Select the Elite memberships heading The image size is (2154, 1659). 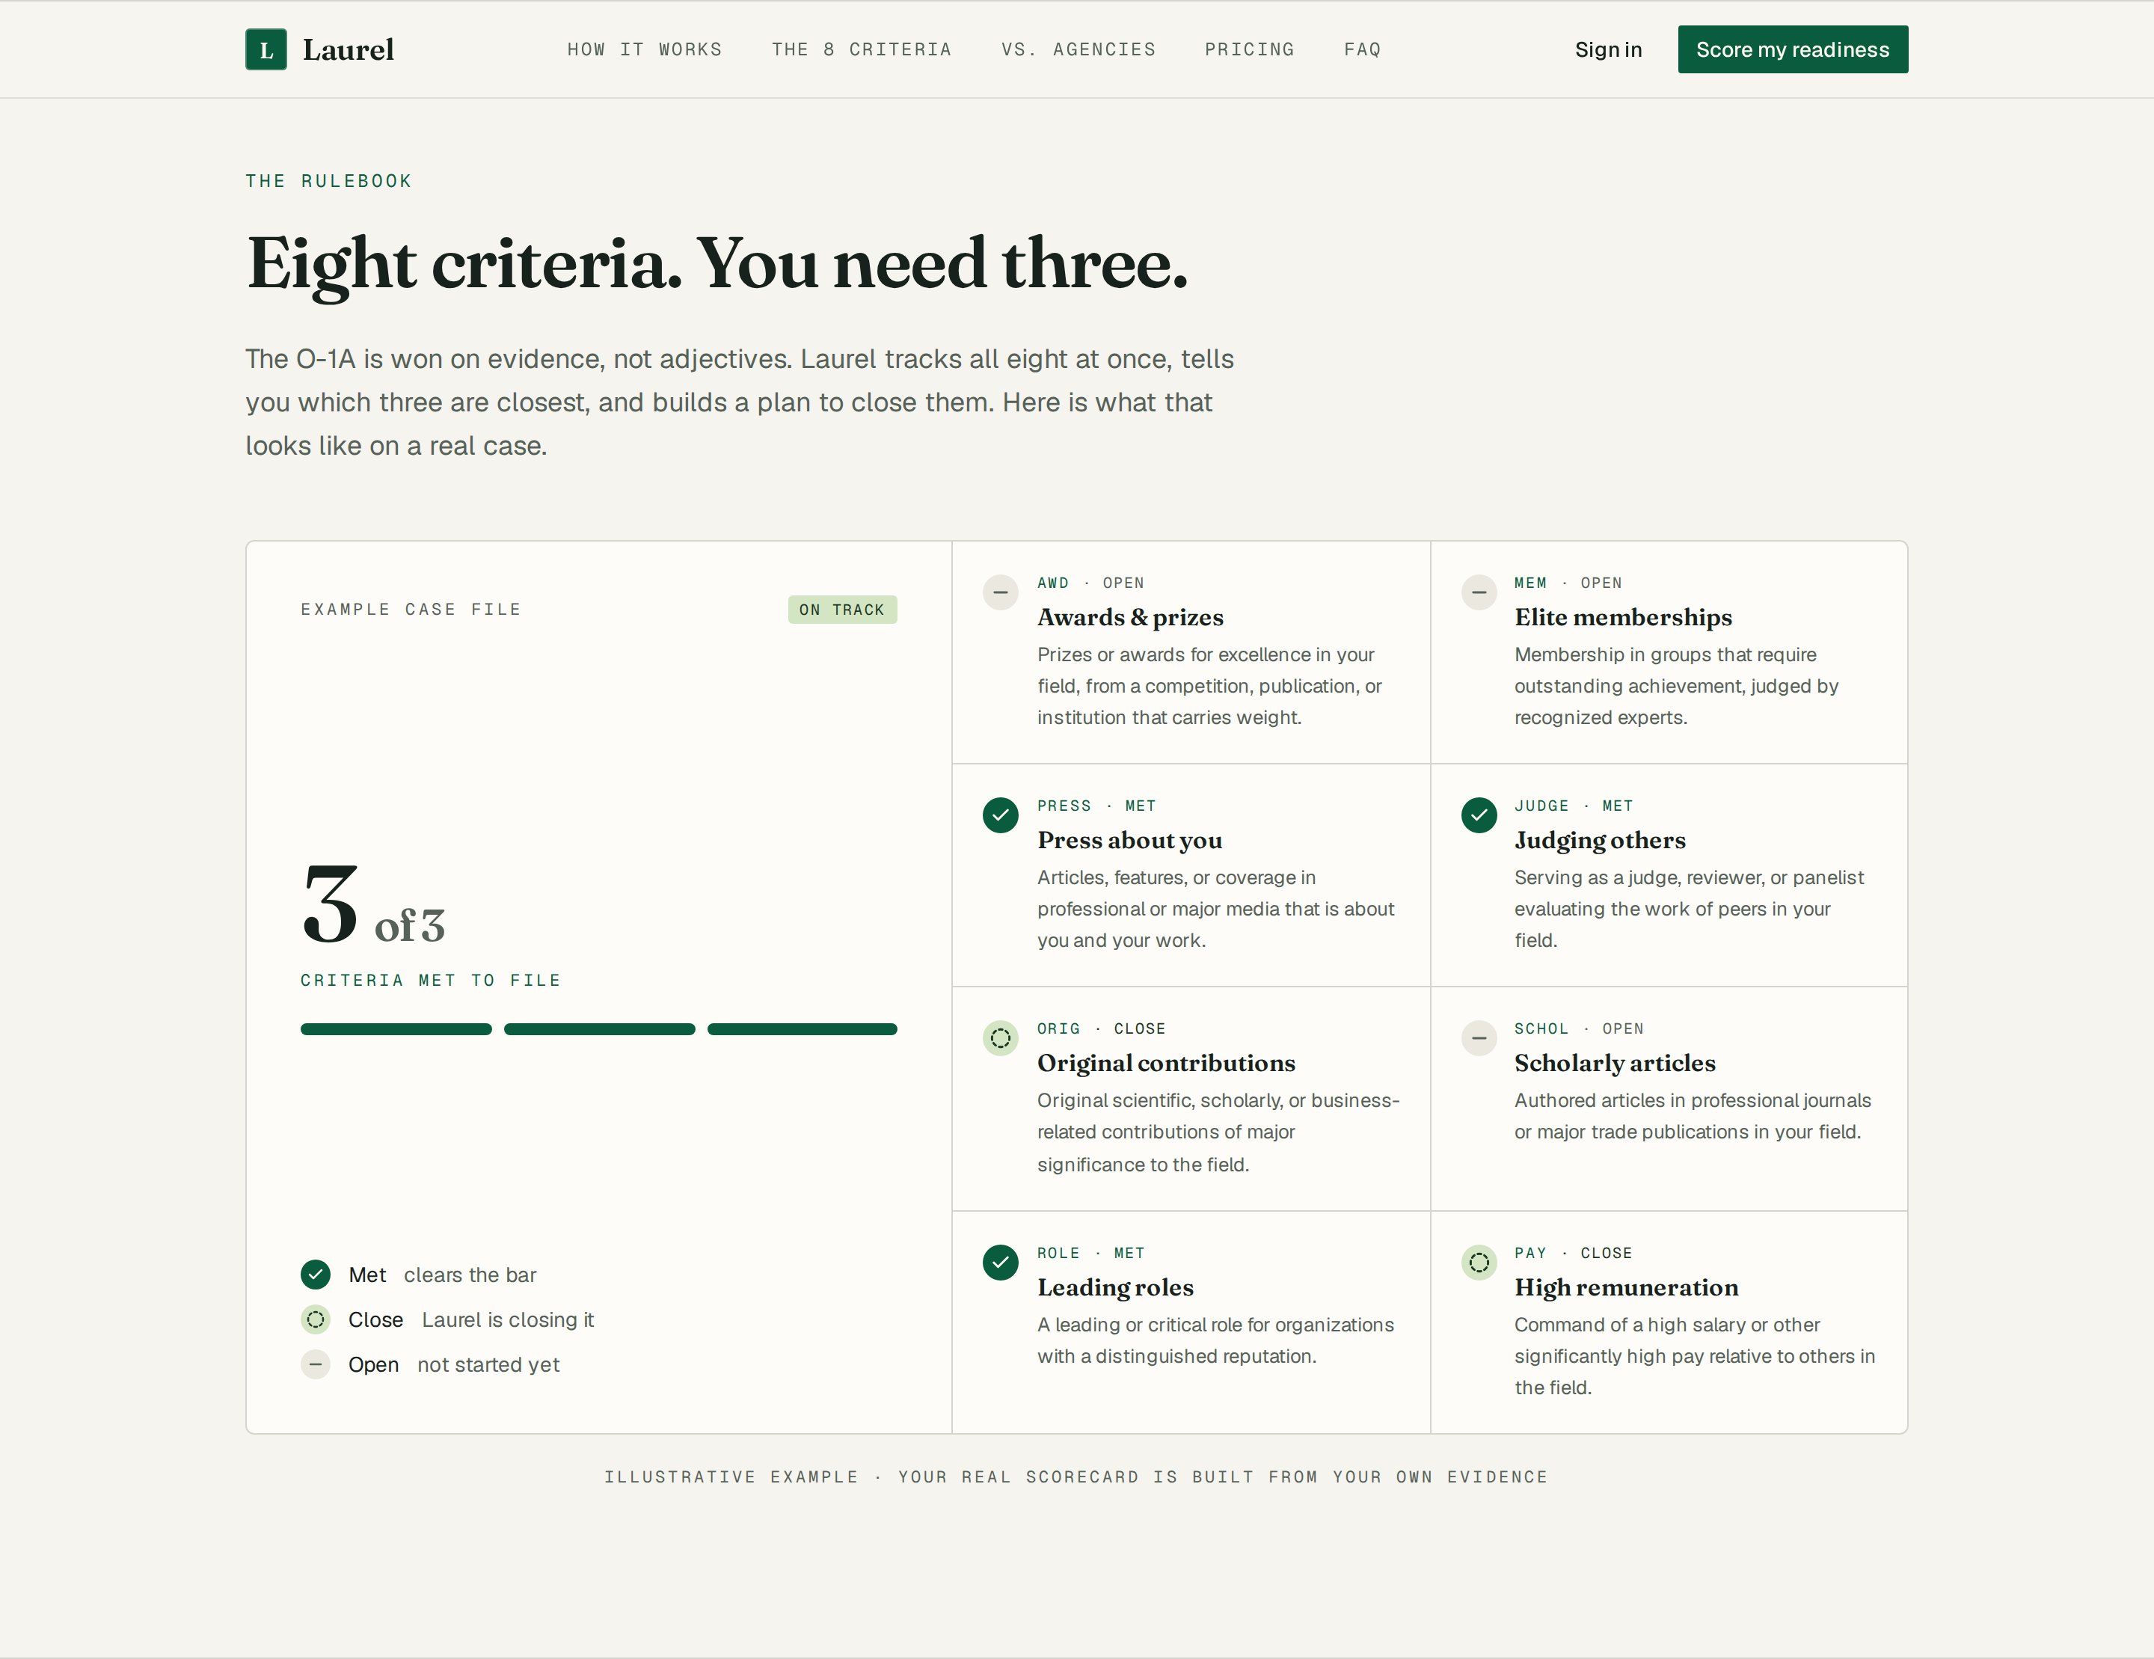click(x=1622, y=617)
